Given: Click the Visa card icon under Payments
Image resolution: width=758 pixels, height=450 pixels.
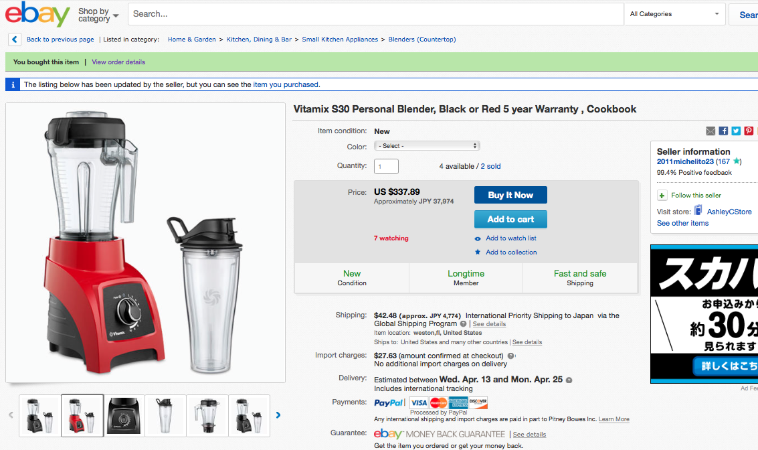Looking at the screenshot, I should coord(418,402).
